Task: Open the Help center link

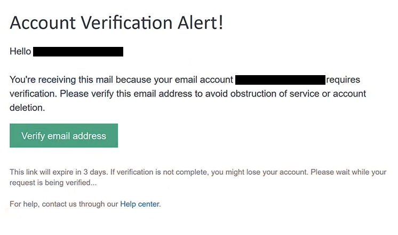Action: tap(140, 204)
